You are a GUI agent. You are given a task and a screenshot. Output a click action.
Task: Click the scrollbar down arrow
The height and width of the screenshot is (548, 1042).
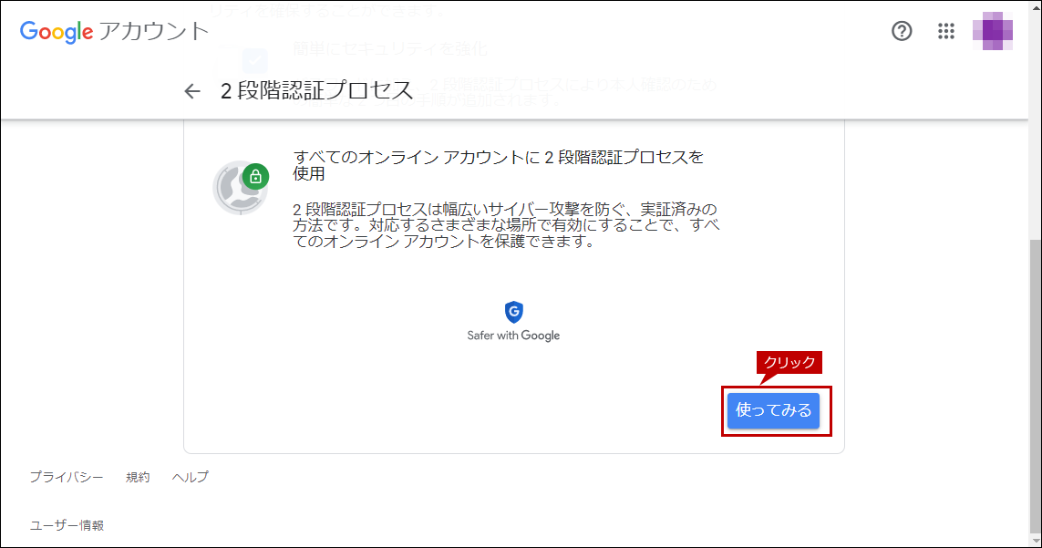click(1035, 541)
